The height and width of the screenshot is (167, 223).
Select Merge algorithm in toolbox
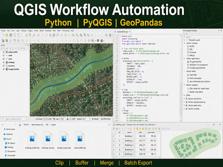[x=192, y=56]
